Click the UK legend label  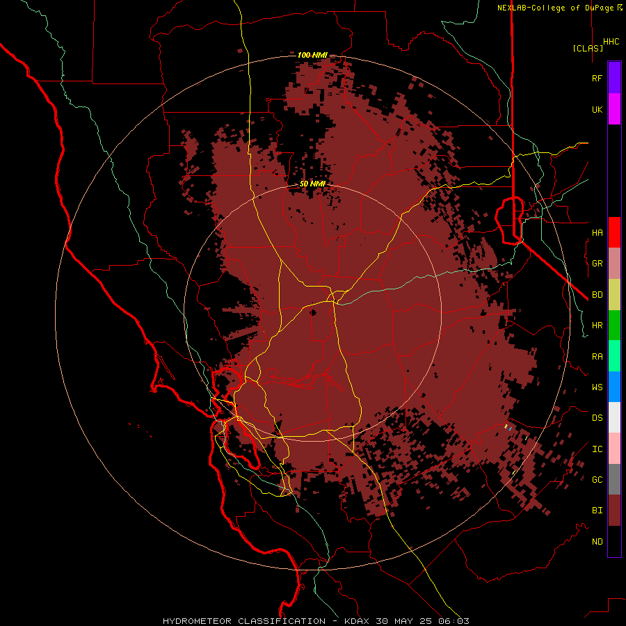(597, 109)
